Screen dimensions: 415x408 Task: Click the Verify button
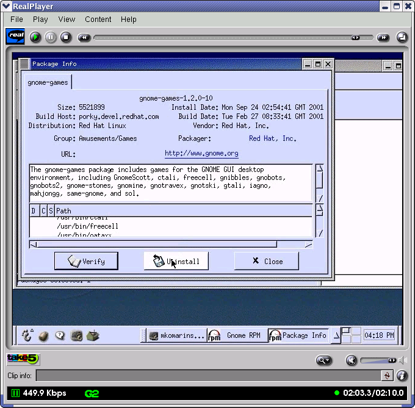[x=86, y=261]
